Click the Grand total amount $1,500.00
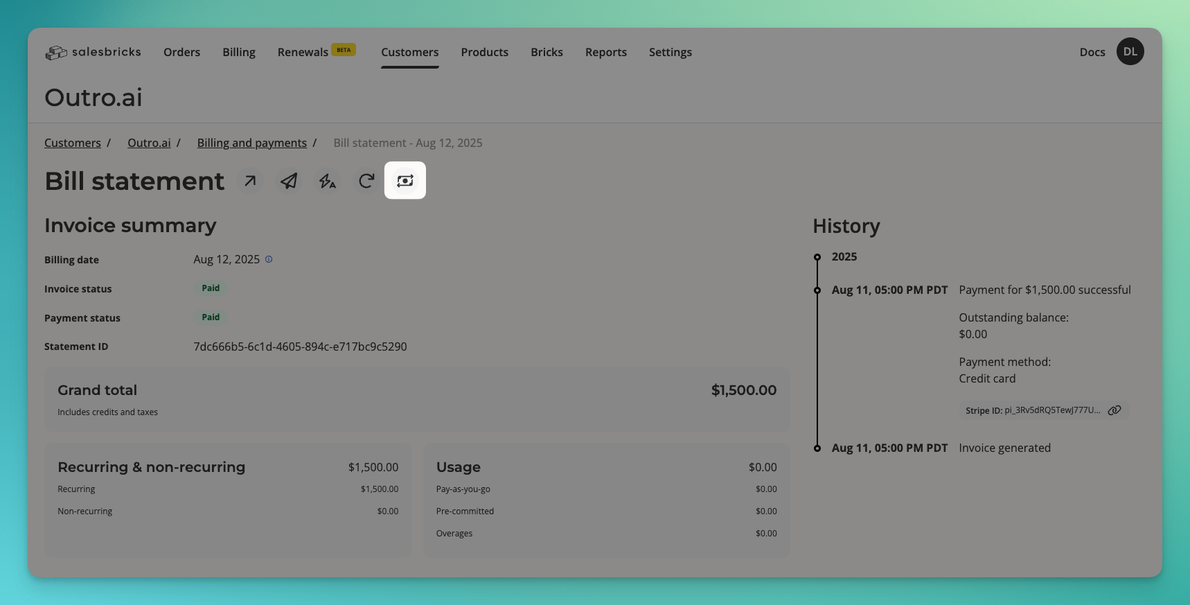Viewport: 1190px width, 605px height. pos(744,390)
